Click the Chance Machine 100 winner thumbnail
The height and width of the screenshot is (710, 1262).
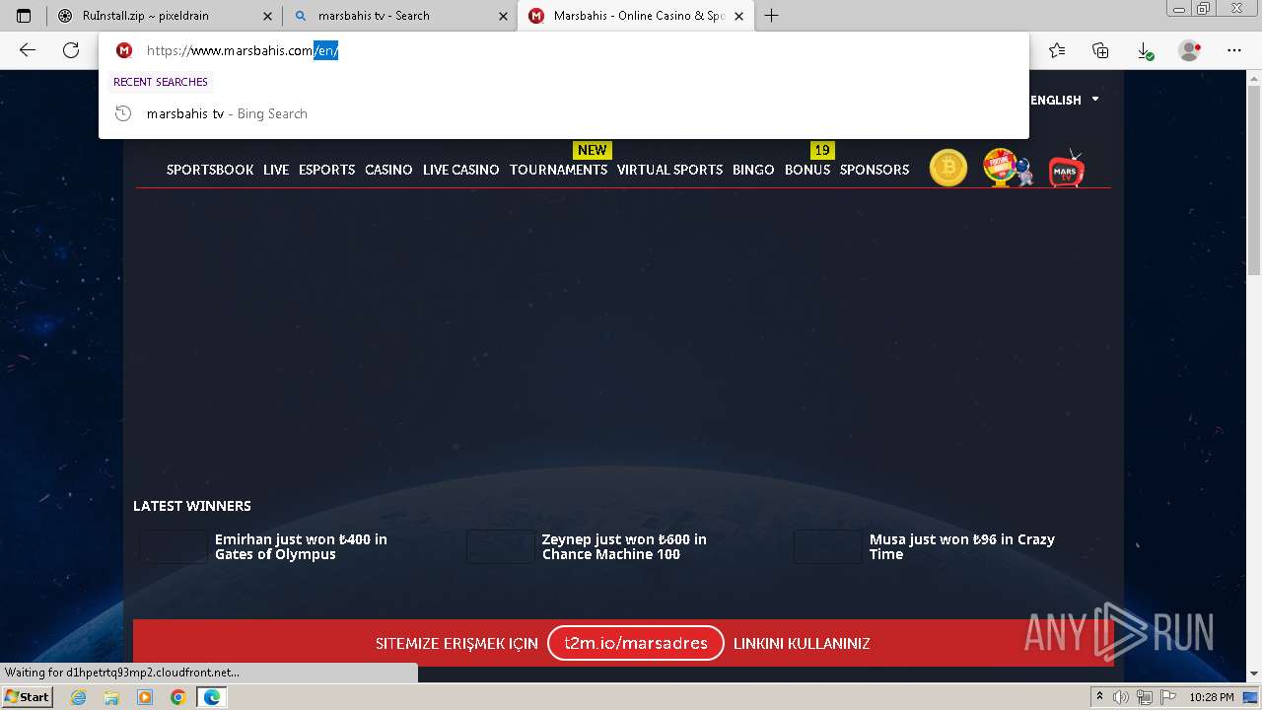point(501,546)
